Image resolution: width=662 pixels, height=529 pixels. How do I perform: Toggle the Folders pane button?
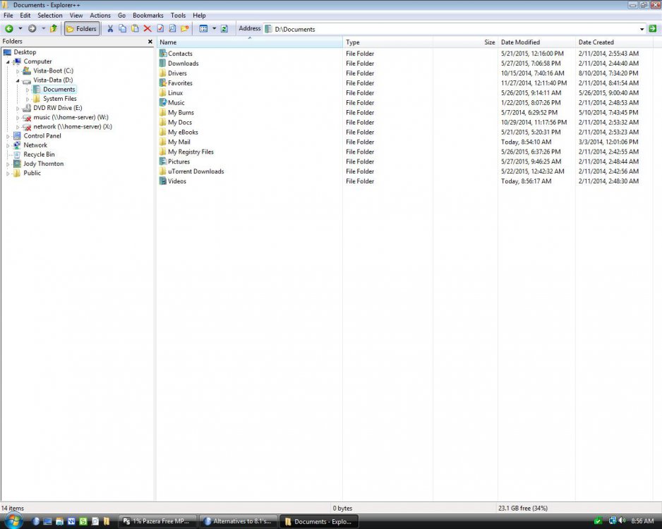click(82, 29)
